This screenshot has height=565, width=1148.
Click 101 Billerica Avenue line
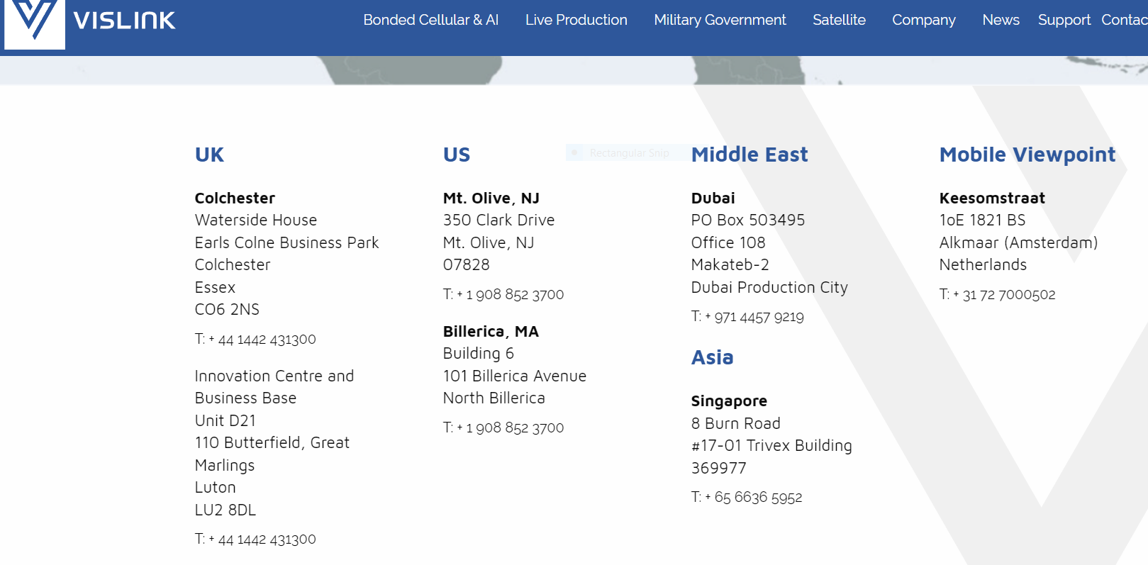coord(515,376)
